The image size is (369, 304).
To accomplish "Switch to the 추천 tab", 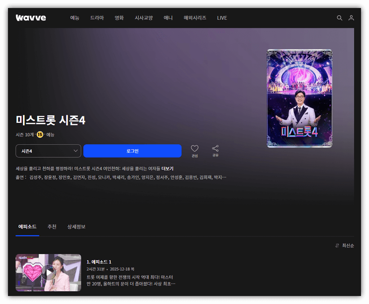I will point(52,227).
